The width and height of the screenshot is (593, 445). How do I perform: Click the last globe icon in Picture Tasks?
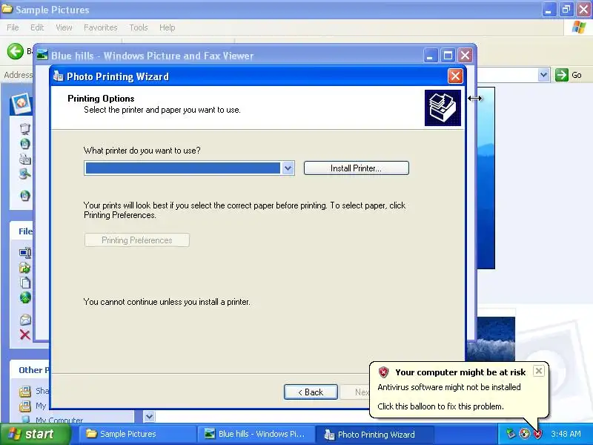[x=25, y=196]
